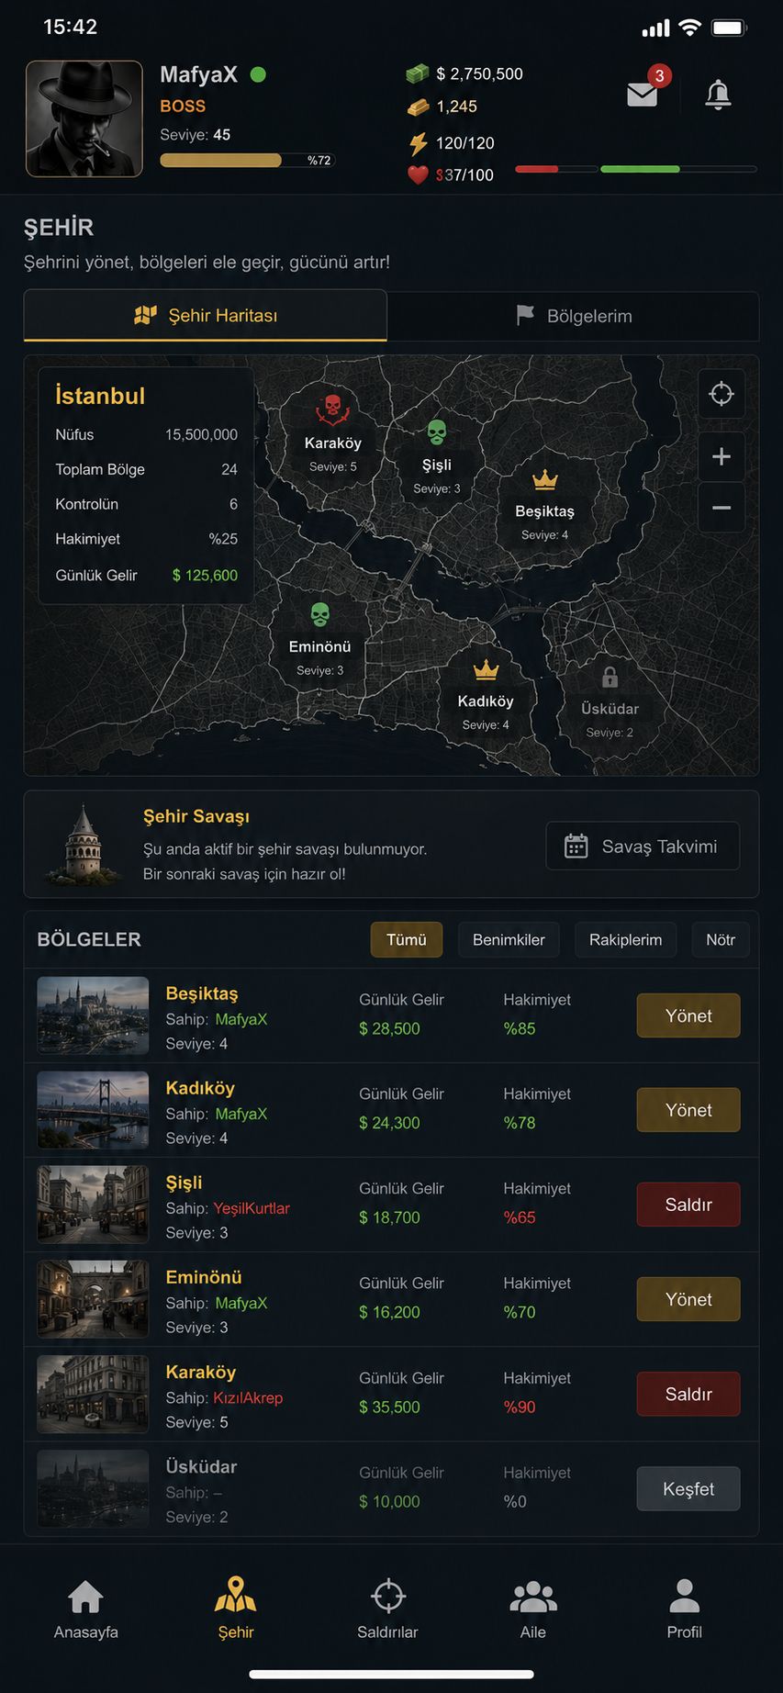Zoom in the map with plus button

pyautogui.click(x=721, y=456)
